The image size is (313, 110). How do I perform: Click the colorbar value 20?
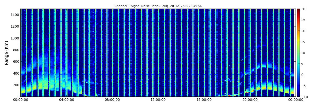click(303, 31)
